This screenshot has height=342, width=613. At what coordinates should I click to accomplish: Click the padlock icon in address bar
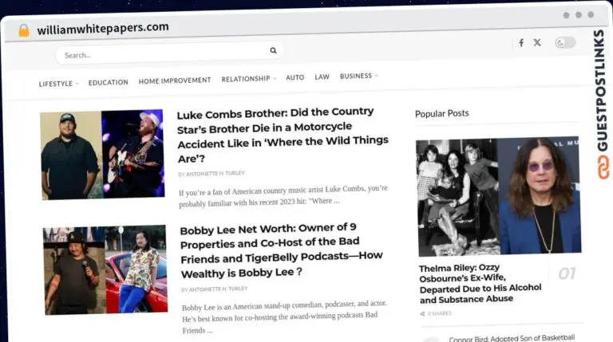pyautogui.click(x=24, y=29)
